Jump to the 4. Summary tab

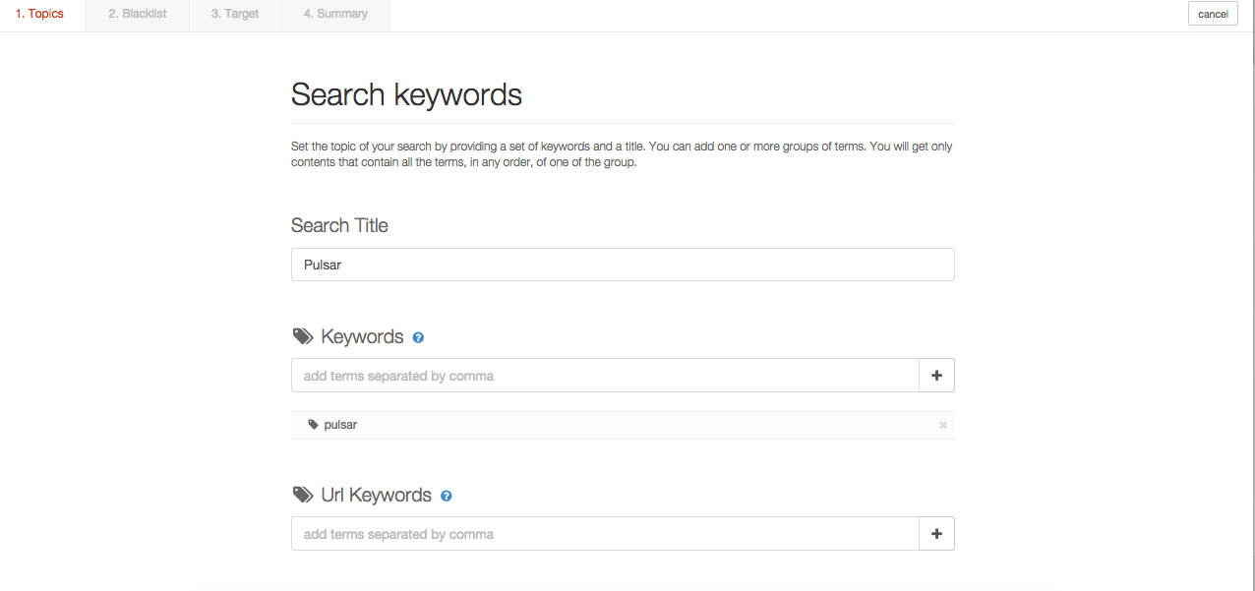335,15
